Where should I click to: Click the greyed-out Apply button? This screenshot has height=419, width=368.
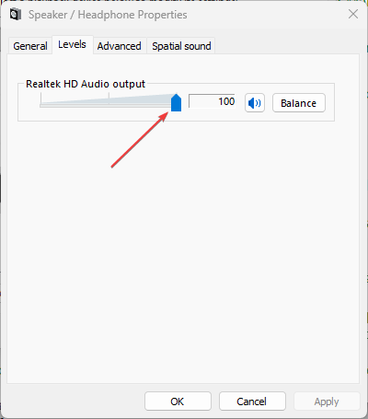[327, 402]
